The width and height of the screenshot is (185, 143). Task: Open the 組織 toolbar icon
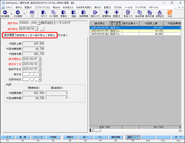[74, 14]
